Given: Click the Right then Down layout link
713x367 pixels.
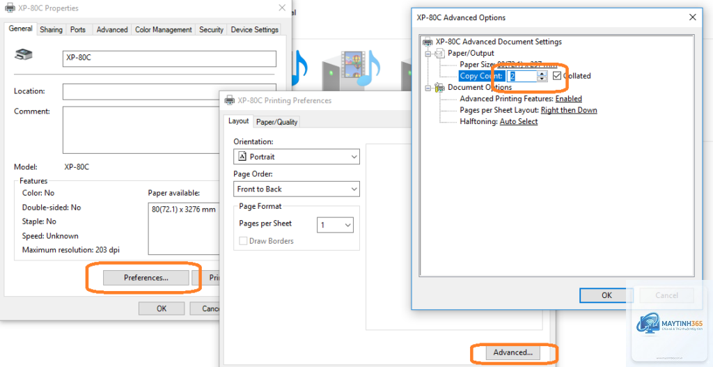Looking at the screenshot, I should coord(569,110).
